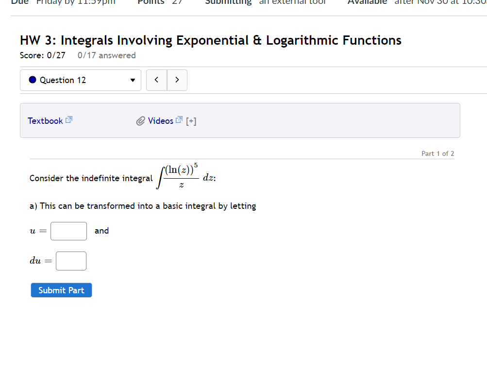487x370 pixels.
Task: Click the paperclip icon next to Videos
Action: click(141, 120)
